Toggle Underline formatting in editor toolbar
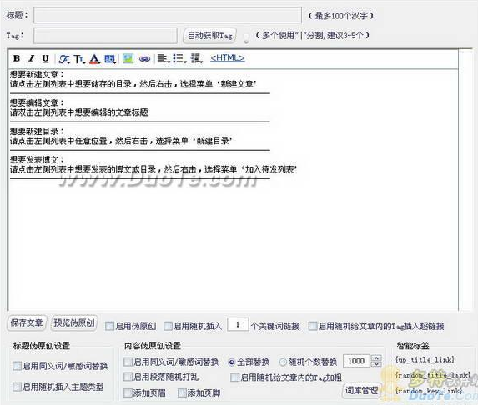 click(45, 58)
